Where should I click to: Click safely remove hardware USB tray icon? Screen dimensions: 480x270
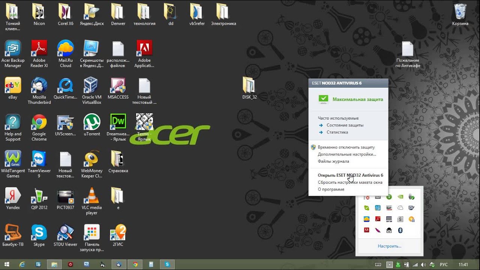coord(411,196)
